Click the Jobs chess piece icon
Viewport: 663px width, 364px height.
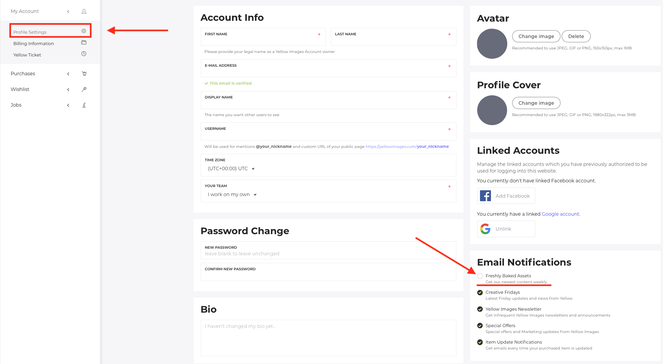tap(84, 105)
